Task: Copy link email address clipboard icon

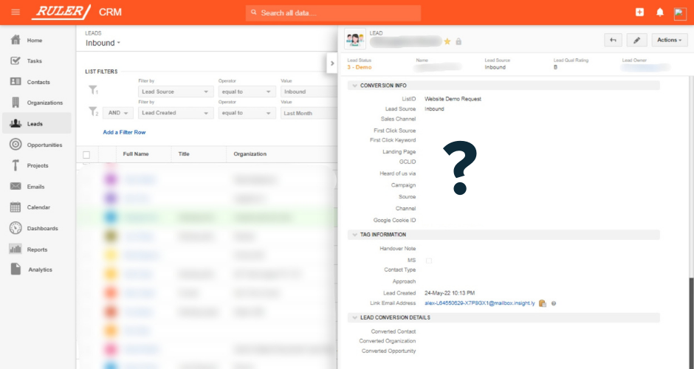Action: click(x=542, y=303)
